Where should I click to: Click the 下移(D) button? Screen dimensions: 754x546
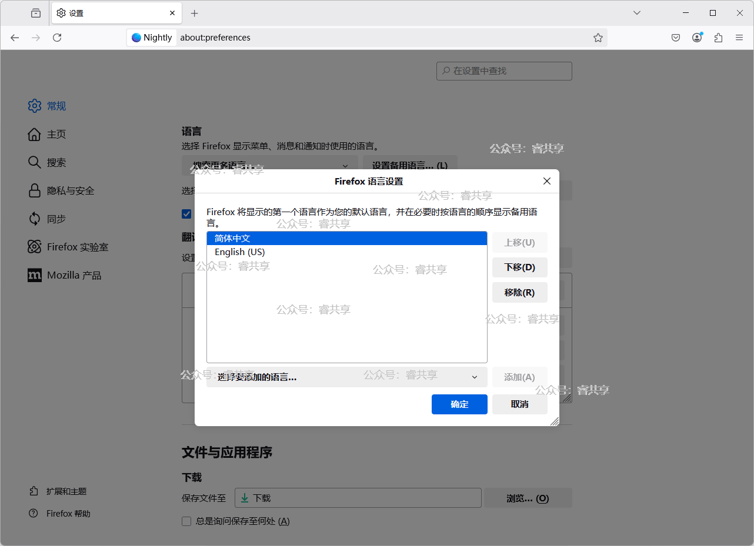click(x=520, y=267)
